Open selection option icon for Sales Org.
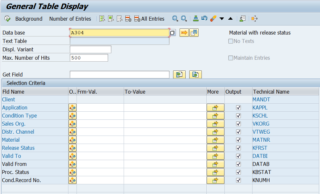The image size is (320, 194). [72, 124]
